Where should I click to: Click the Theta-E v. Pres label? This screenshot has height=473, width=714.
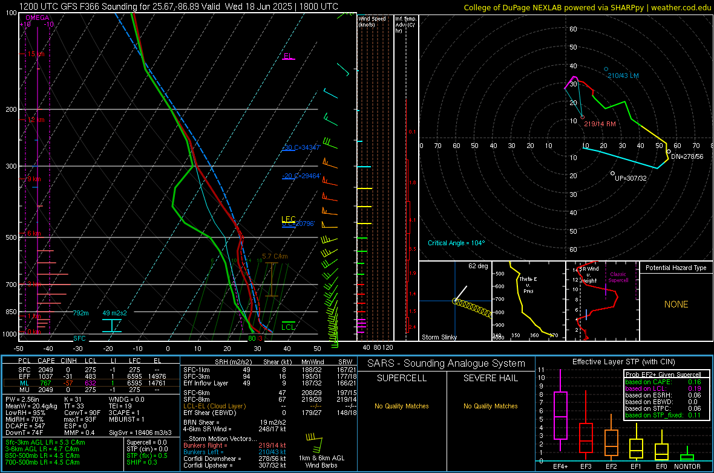click(x=528, y=285)
